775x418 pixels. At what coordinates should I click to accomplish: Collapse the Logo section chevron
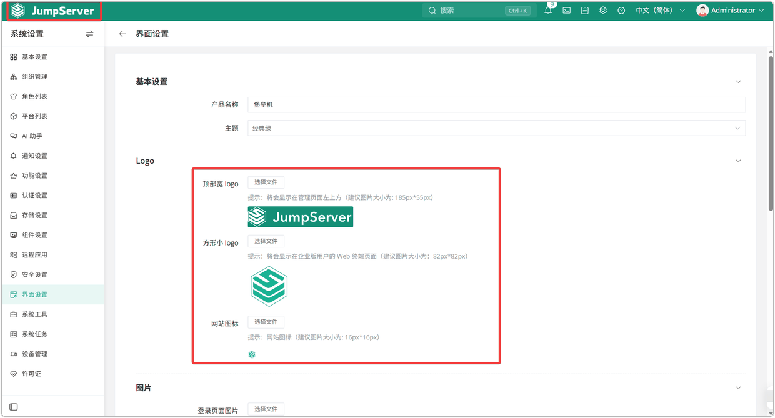(738, 161)
